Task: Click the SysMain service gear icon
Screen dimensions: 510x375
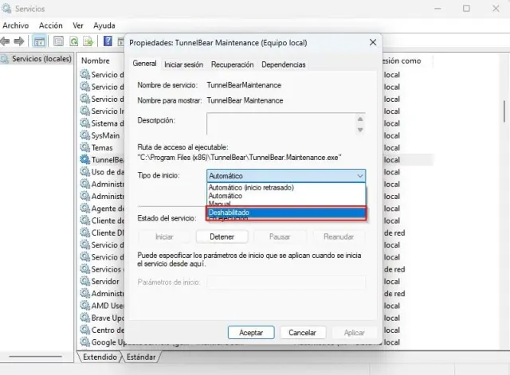Action: (85, 135)
